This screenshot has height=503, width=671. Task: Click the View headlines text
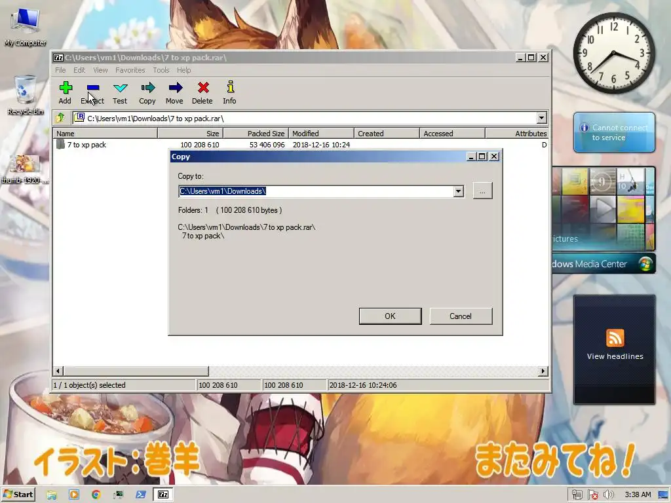click(x=615, y=356)
